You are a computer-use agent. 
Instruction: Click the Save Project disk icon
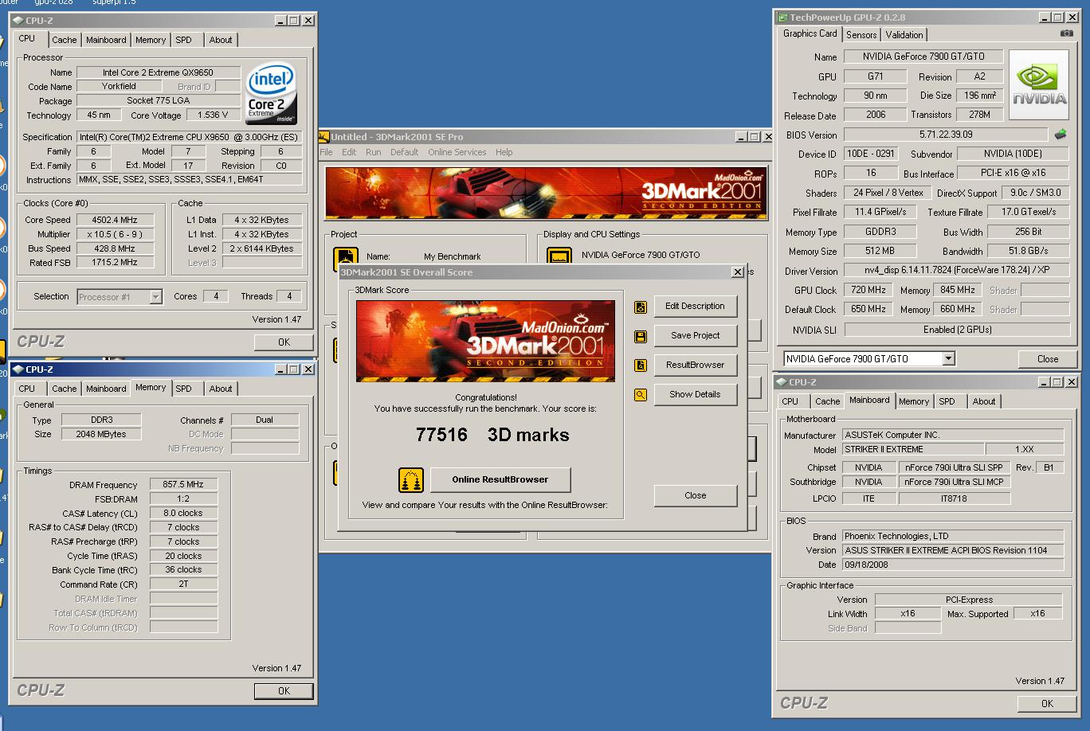(641, 337)
